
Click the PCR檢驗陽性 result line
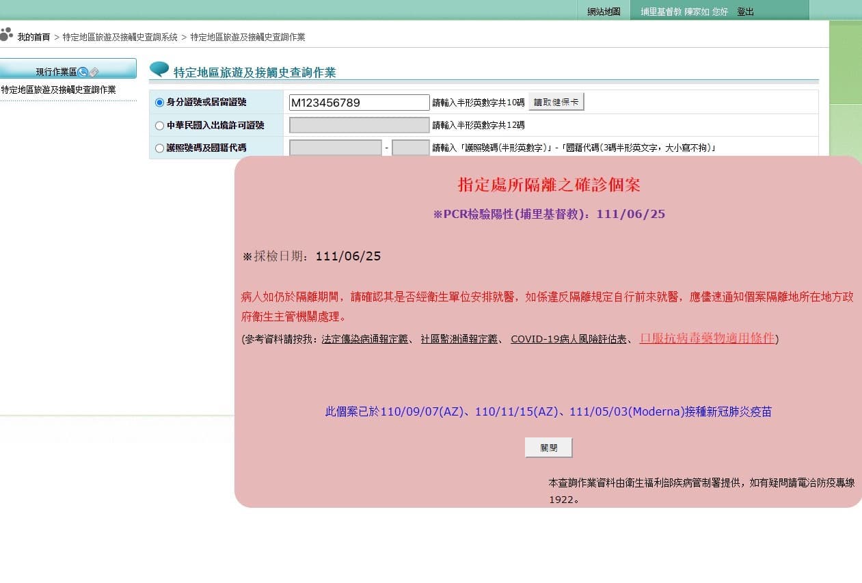(x=549, y=215)
